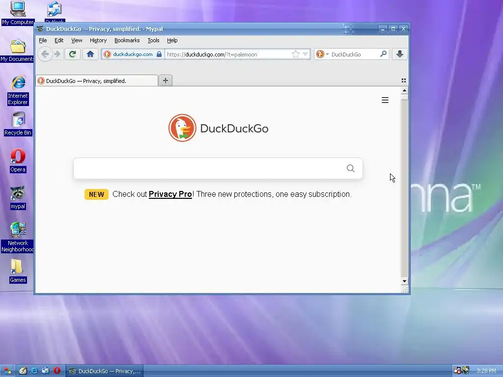Select the mypal desktop shortcut
The width and height of the screenshot is (503, 377).
pos(18,197)
